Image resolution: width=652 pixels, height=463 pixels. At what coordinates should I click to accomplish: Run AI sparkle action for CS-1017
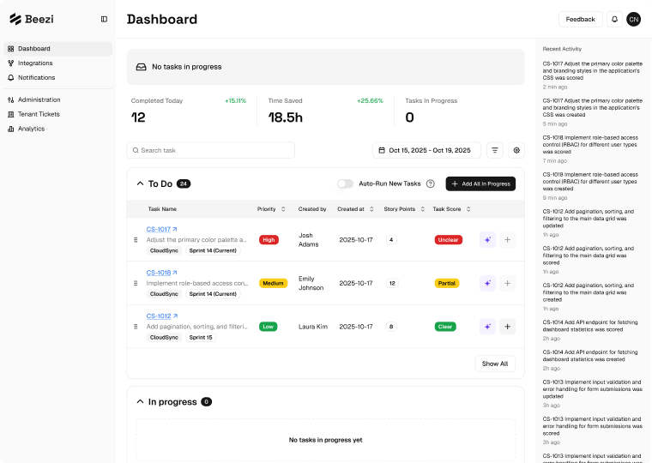(x=487, y=240)
